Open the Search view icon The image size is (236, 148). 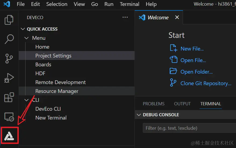(x=9, y=39)
